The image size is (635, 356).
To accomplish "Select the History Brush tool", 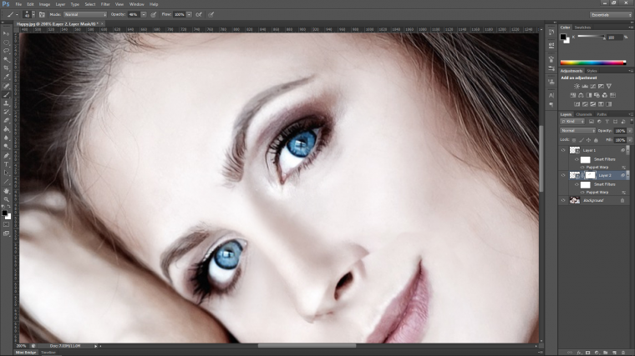I will pyautogui.click(x=6, y=112).
